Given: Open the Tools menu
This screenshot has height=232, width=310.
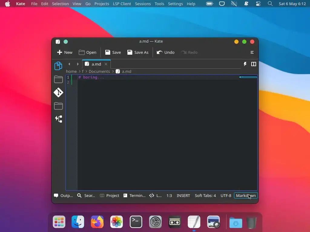Looking at the screenshot, I should point(159,4).
